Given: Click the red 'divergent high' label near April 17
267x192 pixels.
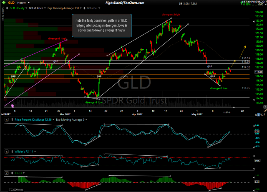Looking at the screenshot, I should (x=171, y=15).
